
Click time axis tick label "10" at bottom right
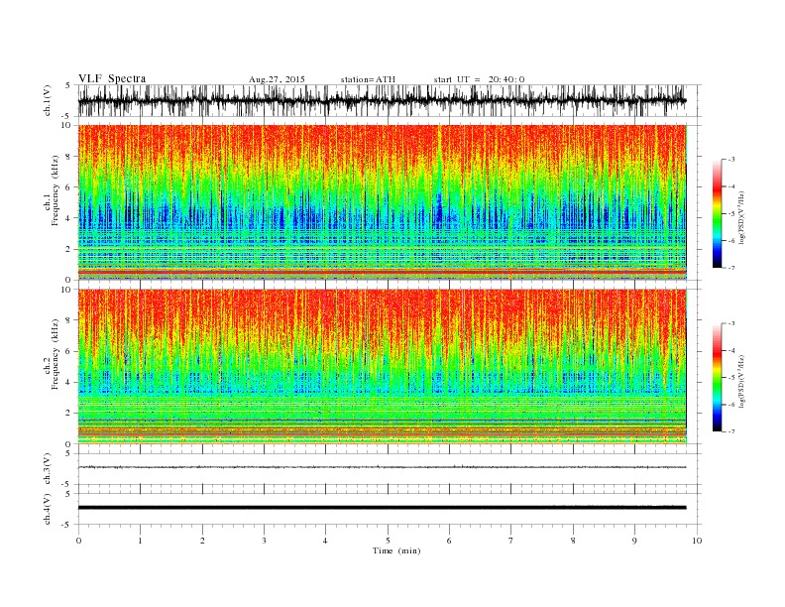click(697, 541)
